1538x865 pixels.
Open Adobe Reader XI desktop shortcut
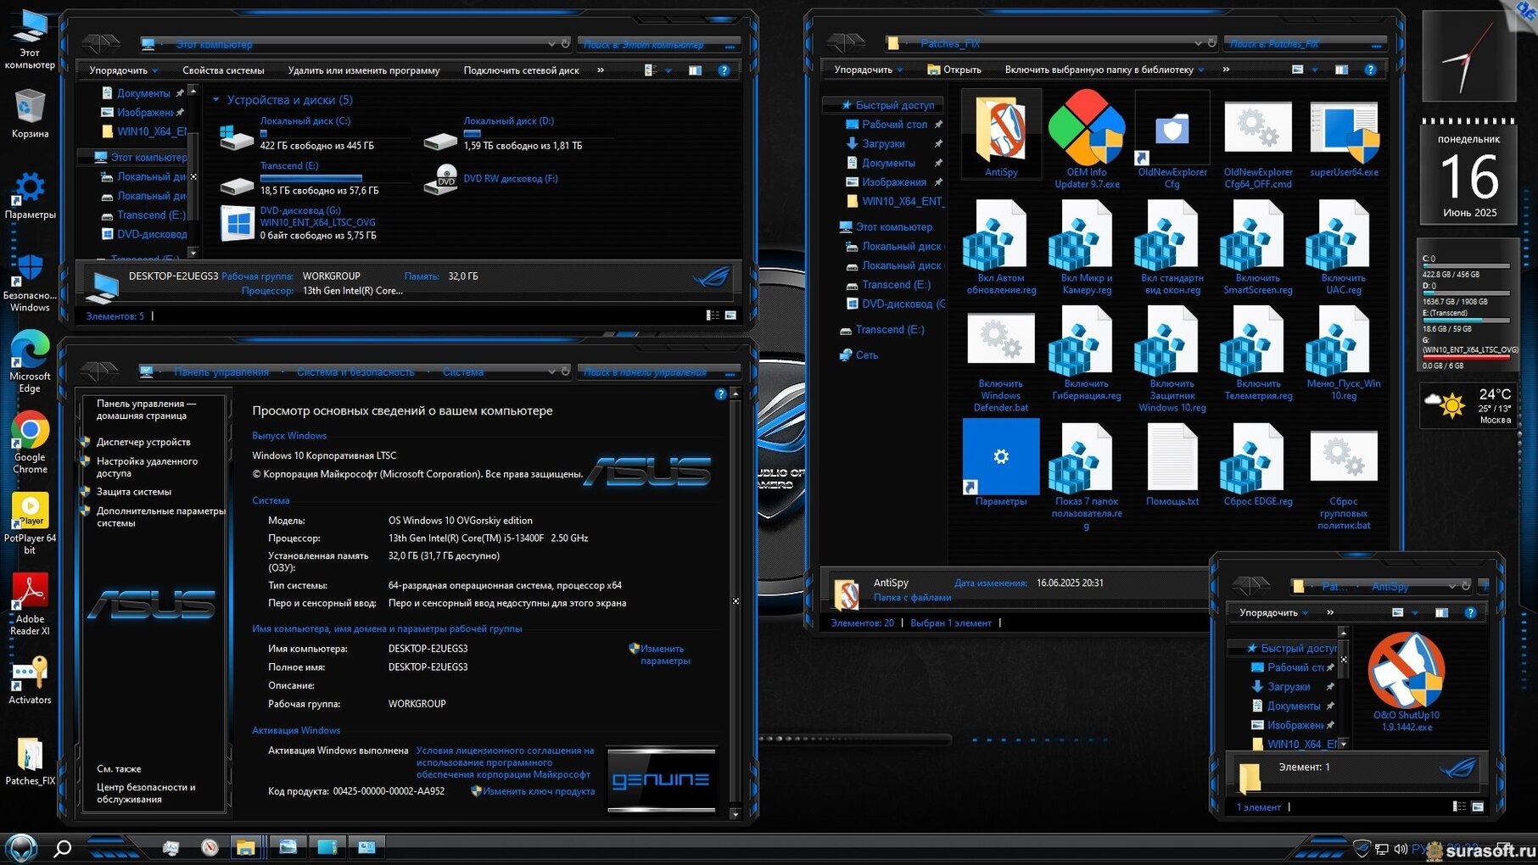[30, 604]
